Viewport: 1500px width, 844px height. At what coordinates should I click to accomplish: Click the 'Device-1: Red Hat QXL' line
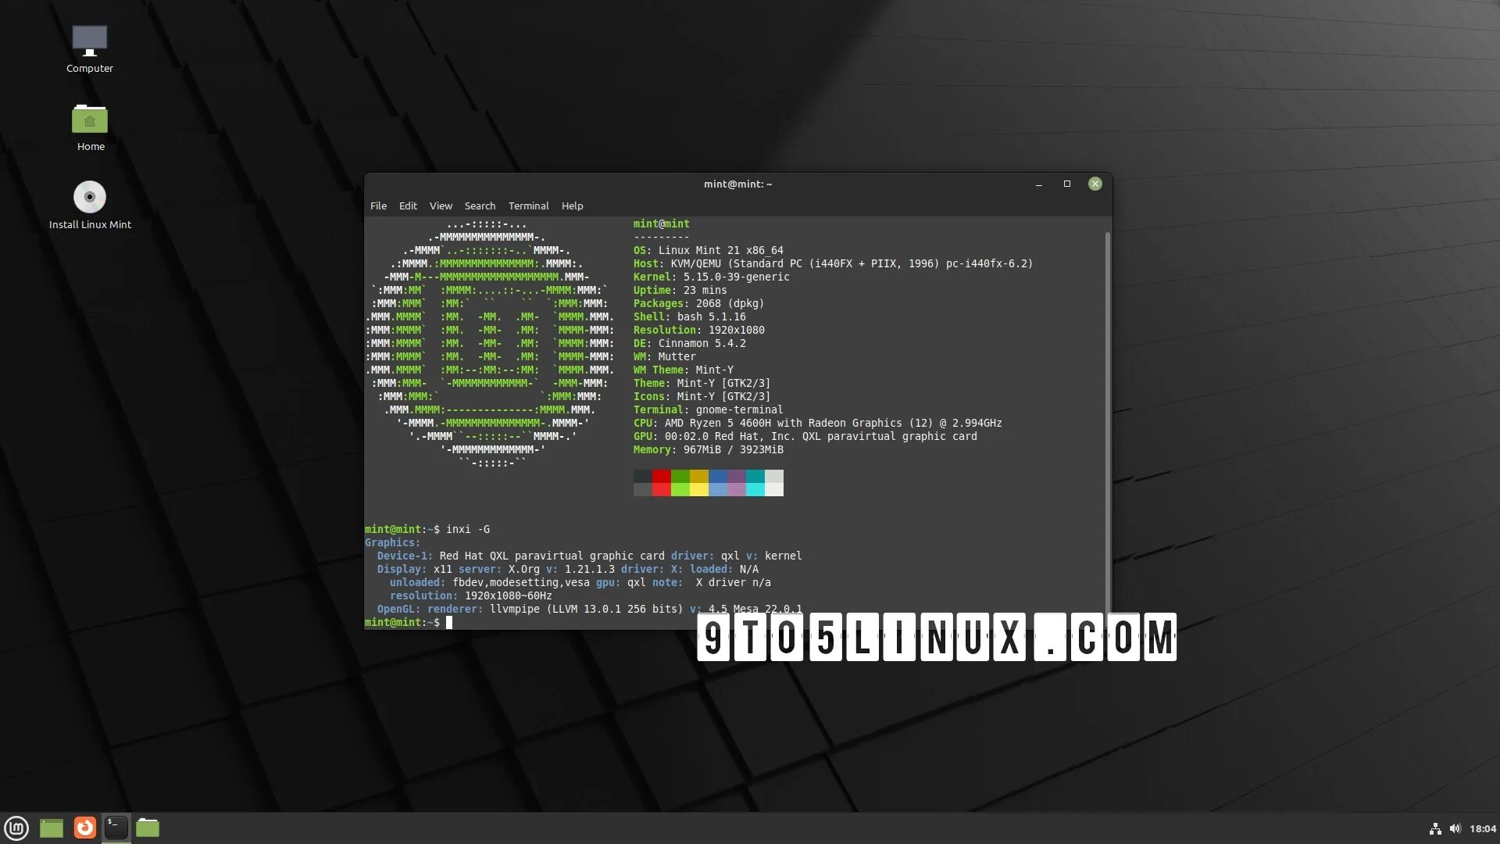click(x=589, y=556)
